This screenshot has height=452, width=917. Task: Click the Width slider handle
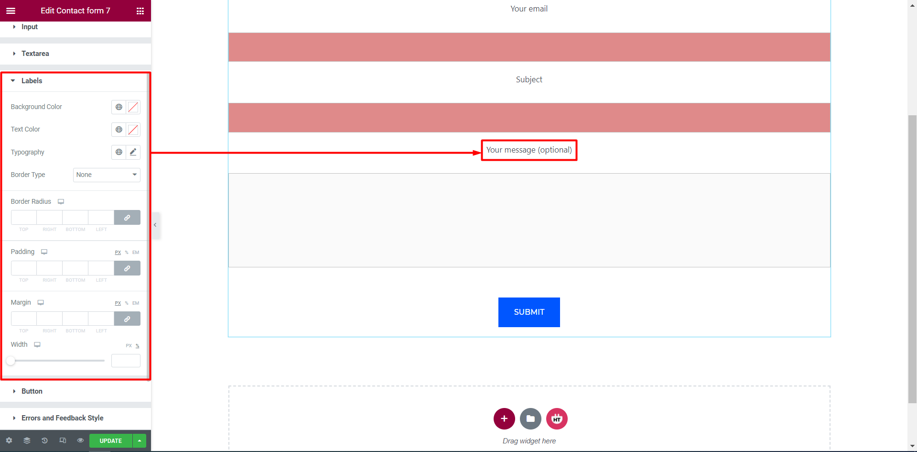[11, 361]
